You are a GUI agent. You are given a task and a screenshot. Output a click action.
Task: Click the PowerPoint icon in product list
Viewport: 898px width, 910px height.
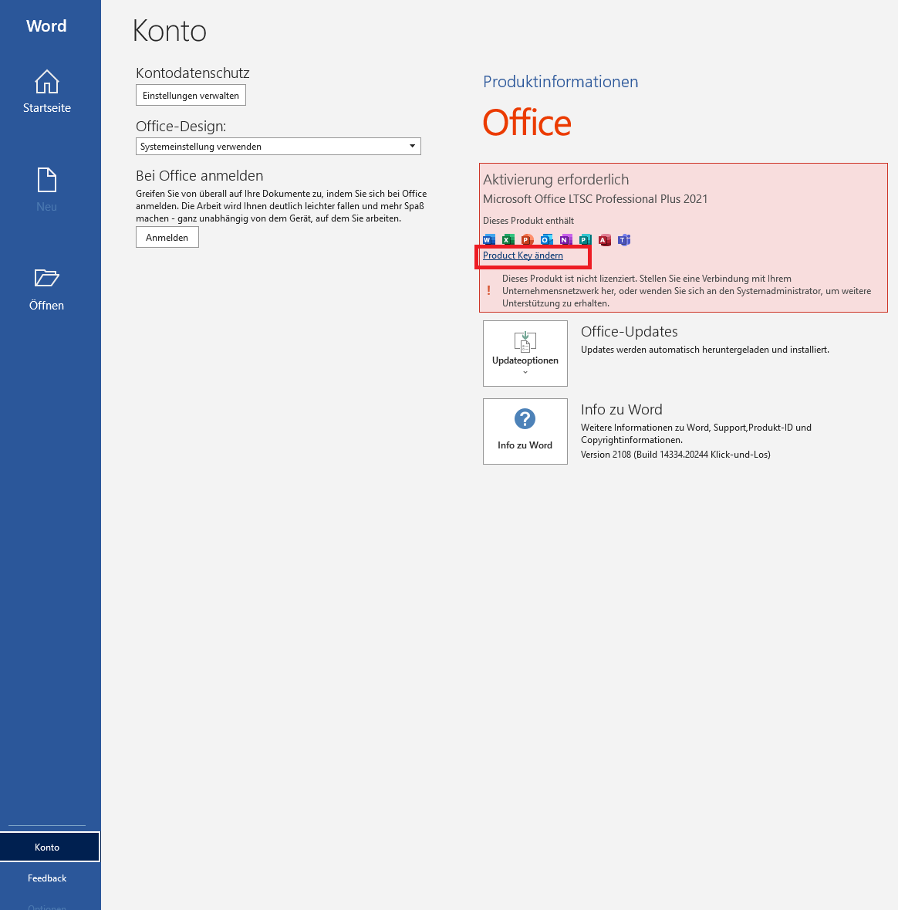coord(527,240)
